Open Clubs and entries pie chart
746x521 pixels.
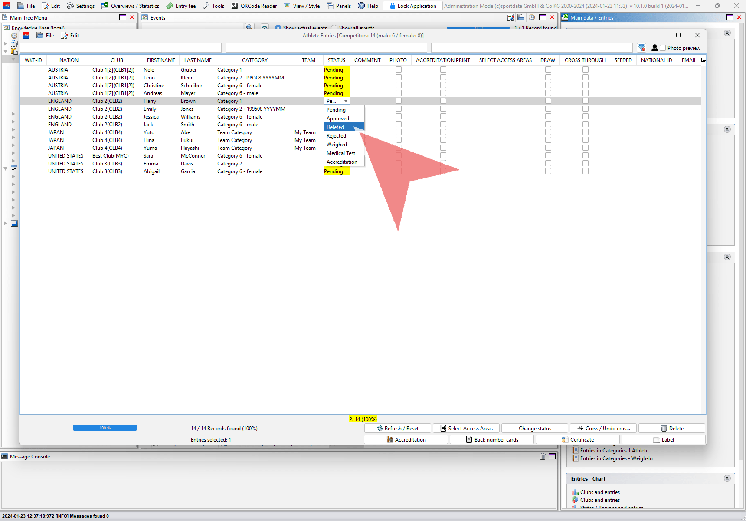click(600, 500)
